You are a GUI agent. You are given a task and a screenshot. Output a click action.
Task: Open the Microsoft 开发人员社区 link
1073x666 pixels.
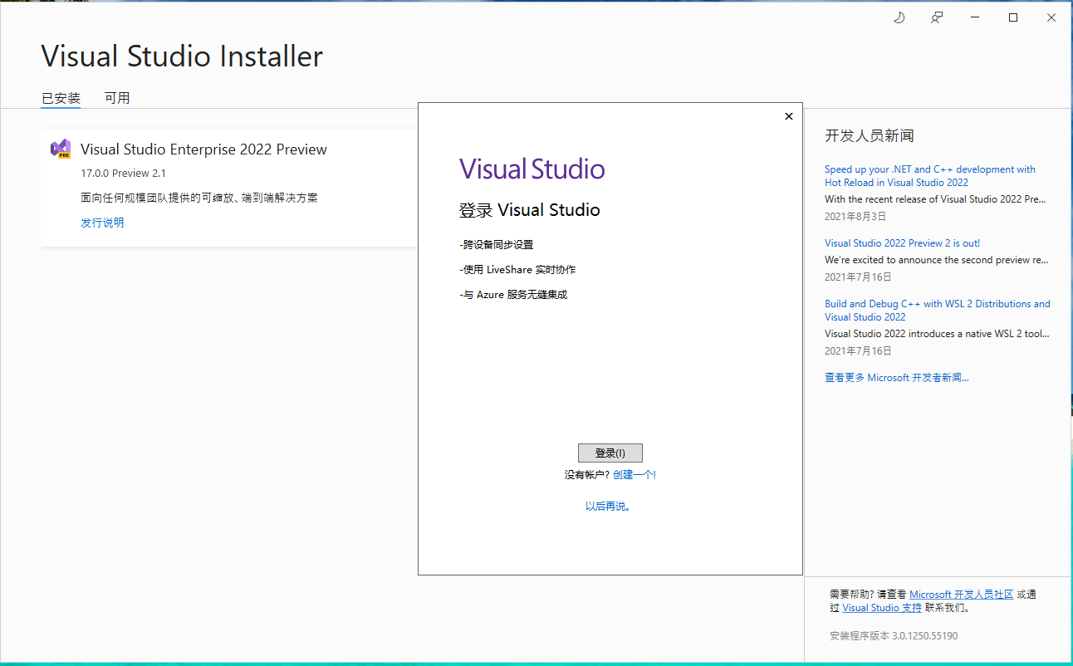pyautogui.click(x=962, y=595)
